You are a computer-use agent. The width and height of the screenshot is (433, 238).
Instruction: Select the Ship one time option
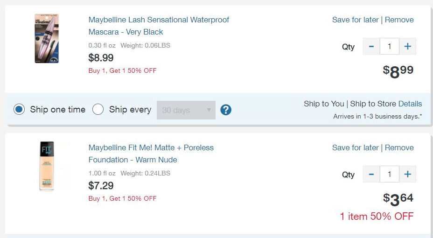pyautogui.click(x=19, y=110)
